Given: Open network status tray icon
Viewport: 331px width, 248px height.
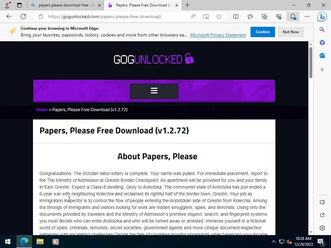Looking at the screenshot, I should click(282, 242).
